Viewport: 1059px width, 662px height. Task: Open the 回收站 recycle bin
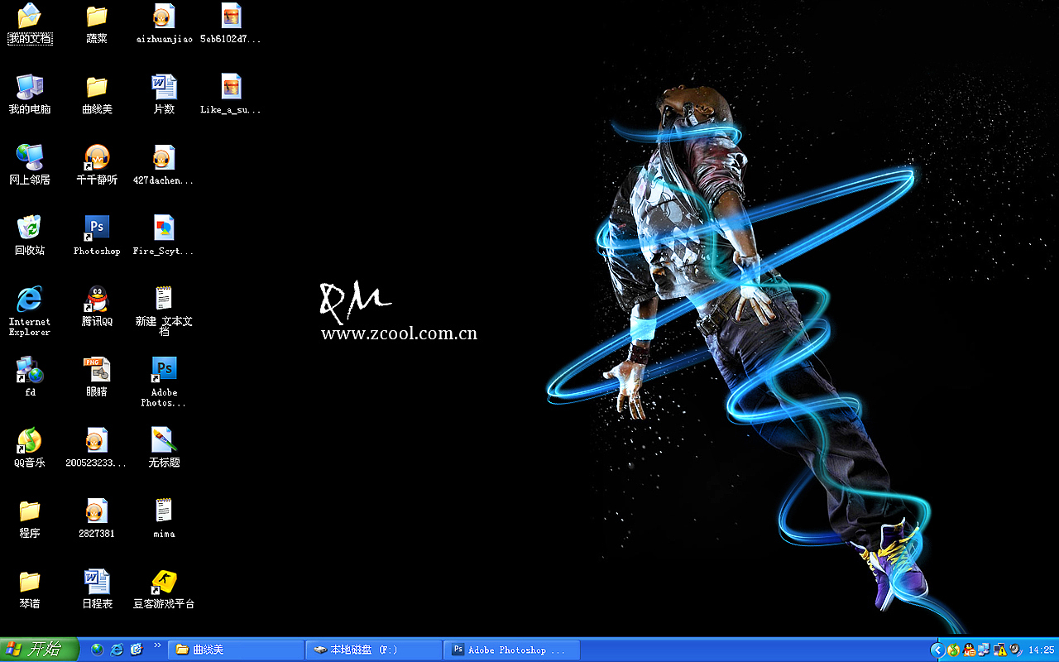(30, 235)
